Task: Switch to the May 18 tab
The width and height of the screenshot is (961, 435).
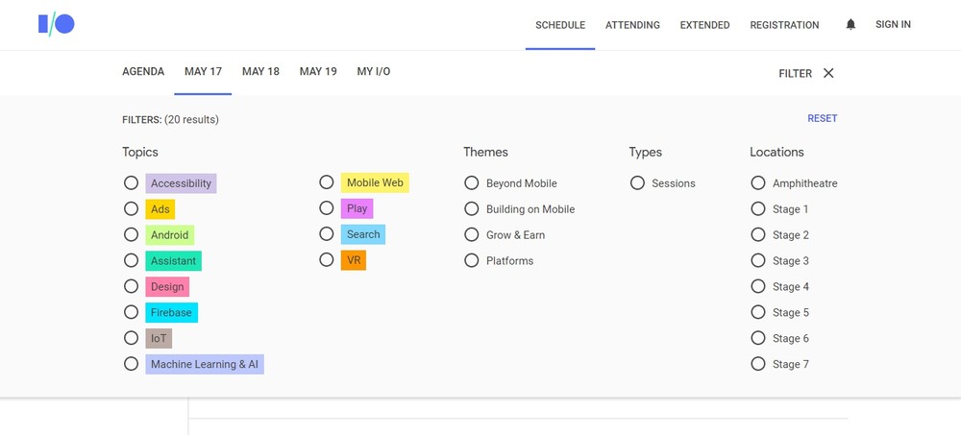Action: click(260, 72)
